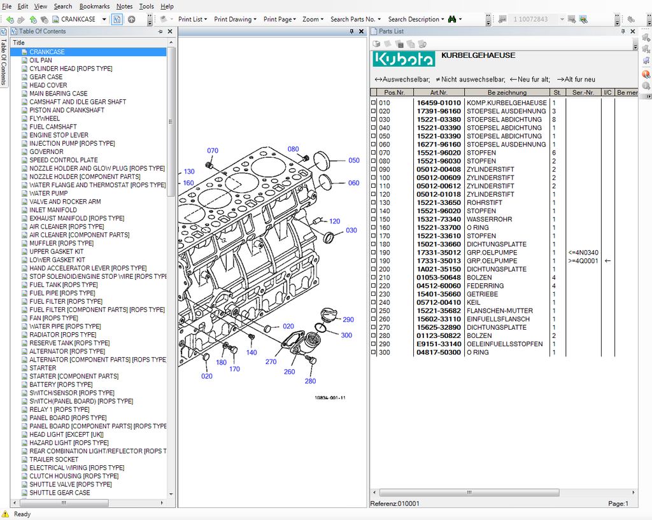Viewport: 652px width, 520px height.
Task: Click the green home/up arrow icon
Action: click(x=34, y=19)
